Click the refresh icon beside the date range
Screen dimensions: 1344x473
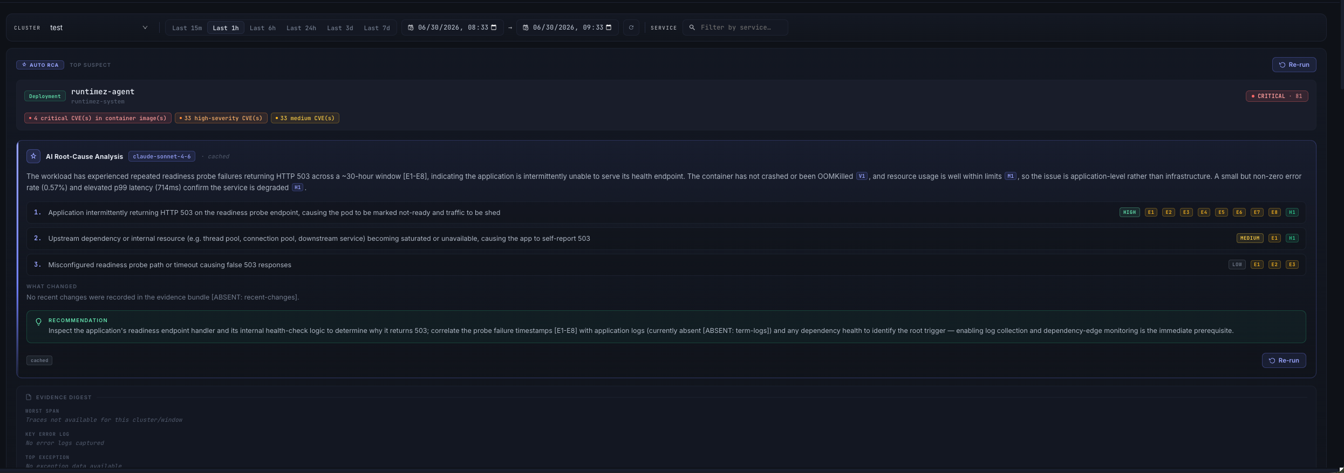(631, 27)
